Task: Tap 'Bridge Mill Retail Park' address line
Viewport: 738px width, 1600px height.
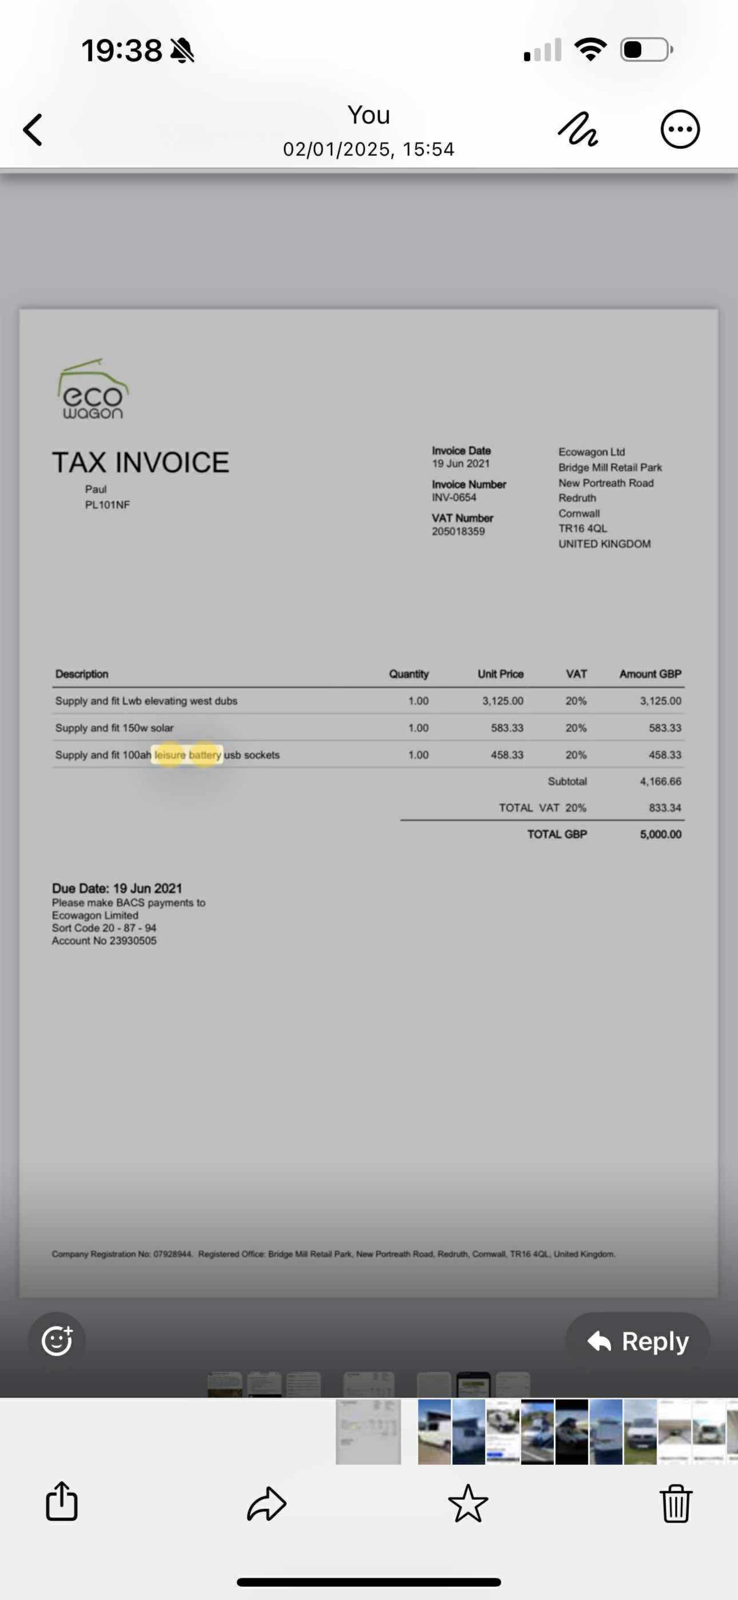Action: coord(609,467)
